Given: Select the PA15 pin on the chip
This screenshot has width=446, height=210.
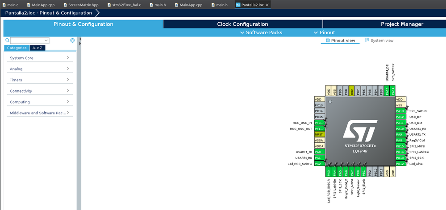Looking at the screenshot, I should point(387,90).
